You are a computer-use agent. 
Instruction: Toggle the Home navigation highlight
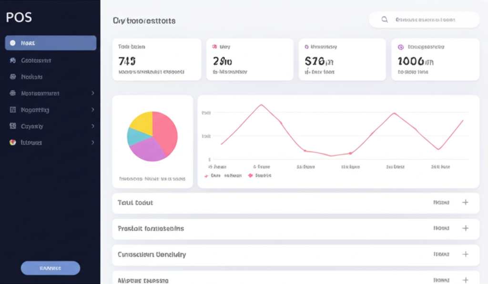click(x=50, y=43)
